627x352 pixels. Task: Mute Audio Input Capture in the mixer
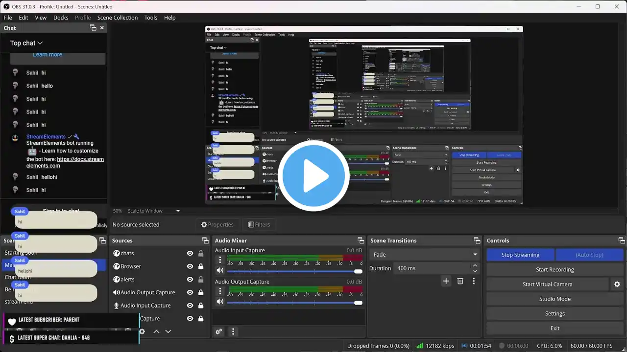pyautogui.click(x=220, y=270)
